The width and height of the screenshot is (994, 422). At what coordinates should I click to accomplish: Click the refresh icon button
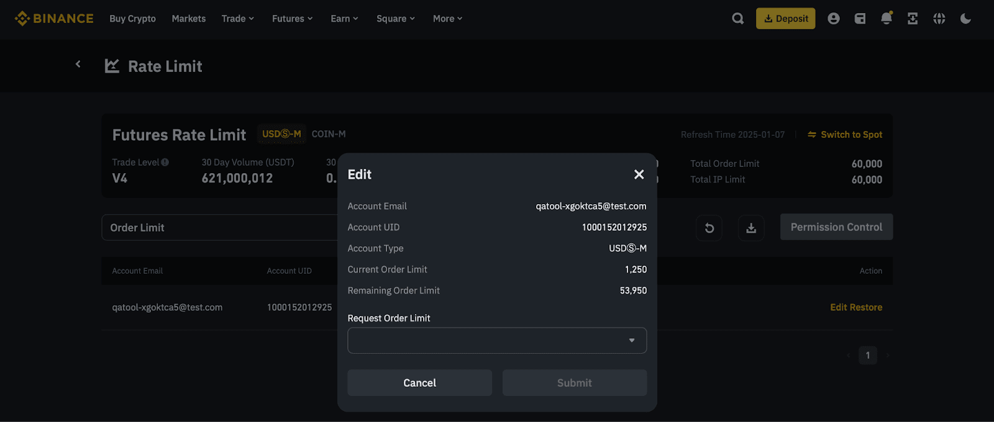pyautogui.click(x=709, y=228)
